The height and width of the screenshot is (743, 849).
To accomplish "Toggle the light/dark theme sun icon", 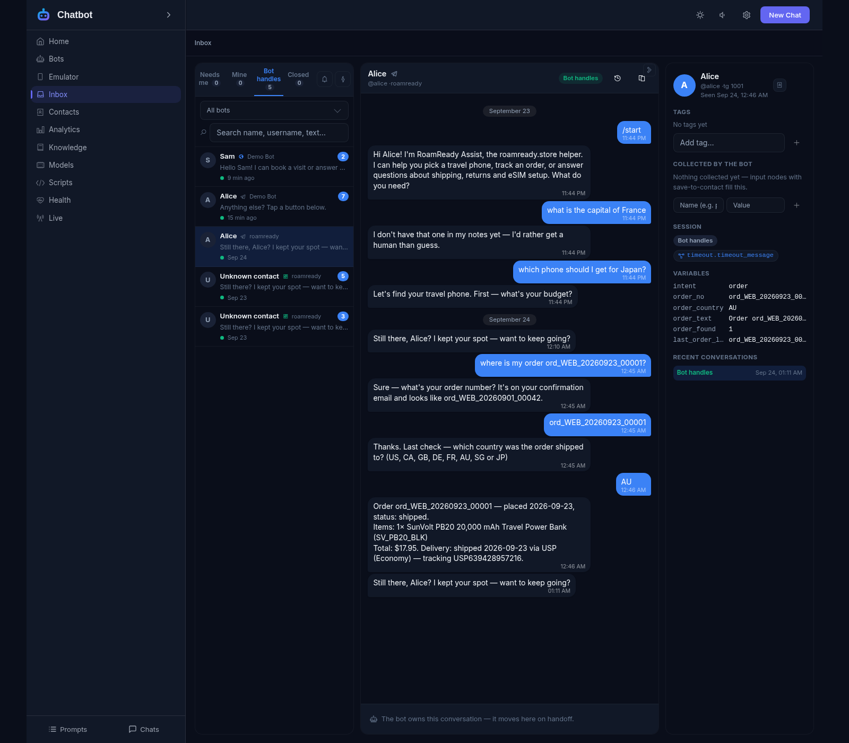I will 700,15.
